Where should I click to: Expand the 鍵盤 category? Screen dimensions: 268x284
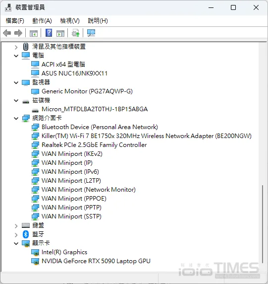click(16, 226)
